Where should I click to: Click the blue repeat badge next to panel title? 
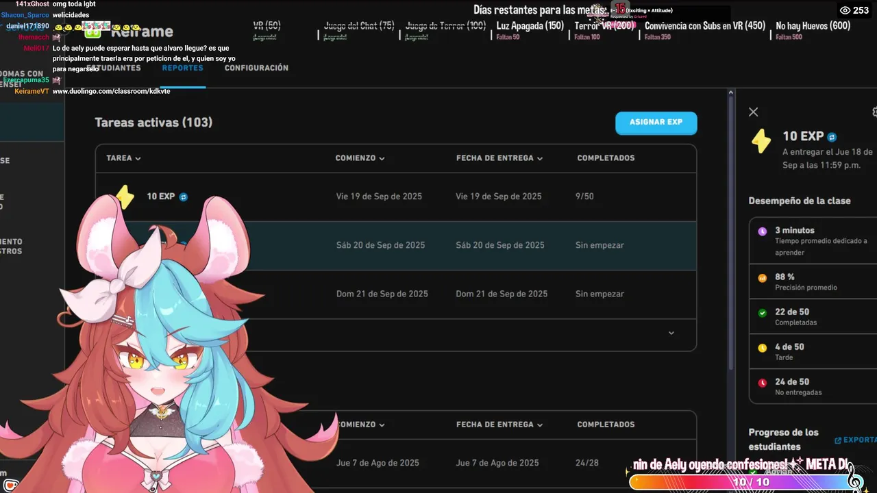point(832,137)
